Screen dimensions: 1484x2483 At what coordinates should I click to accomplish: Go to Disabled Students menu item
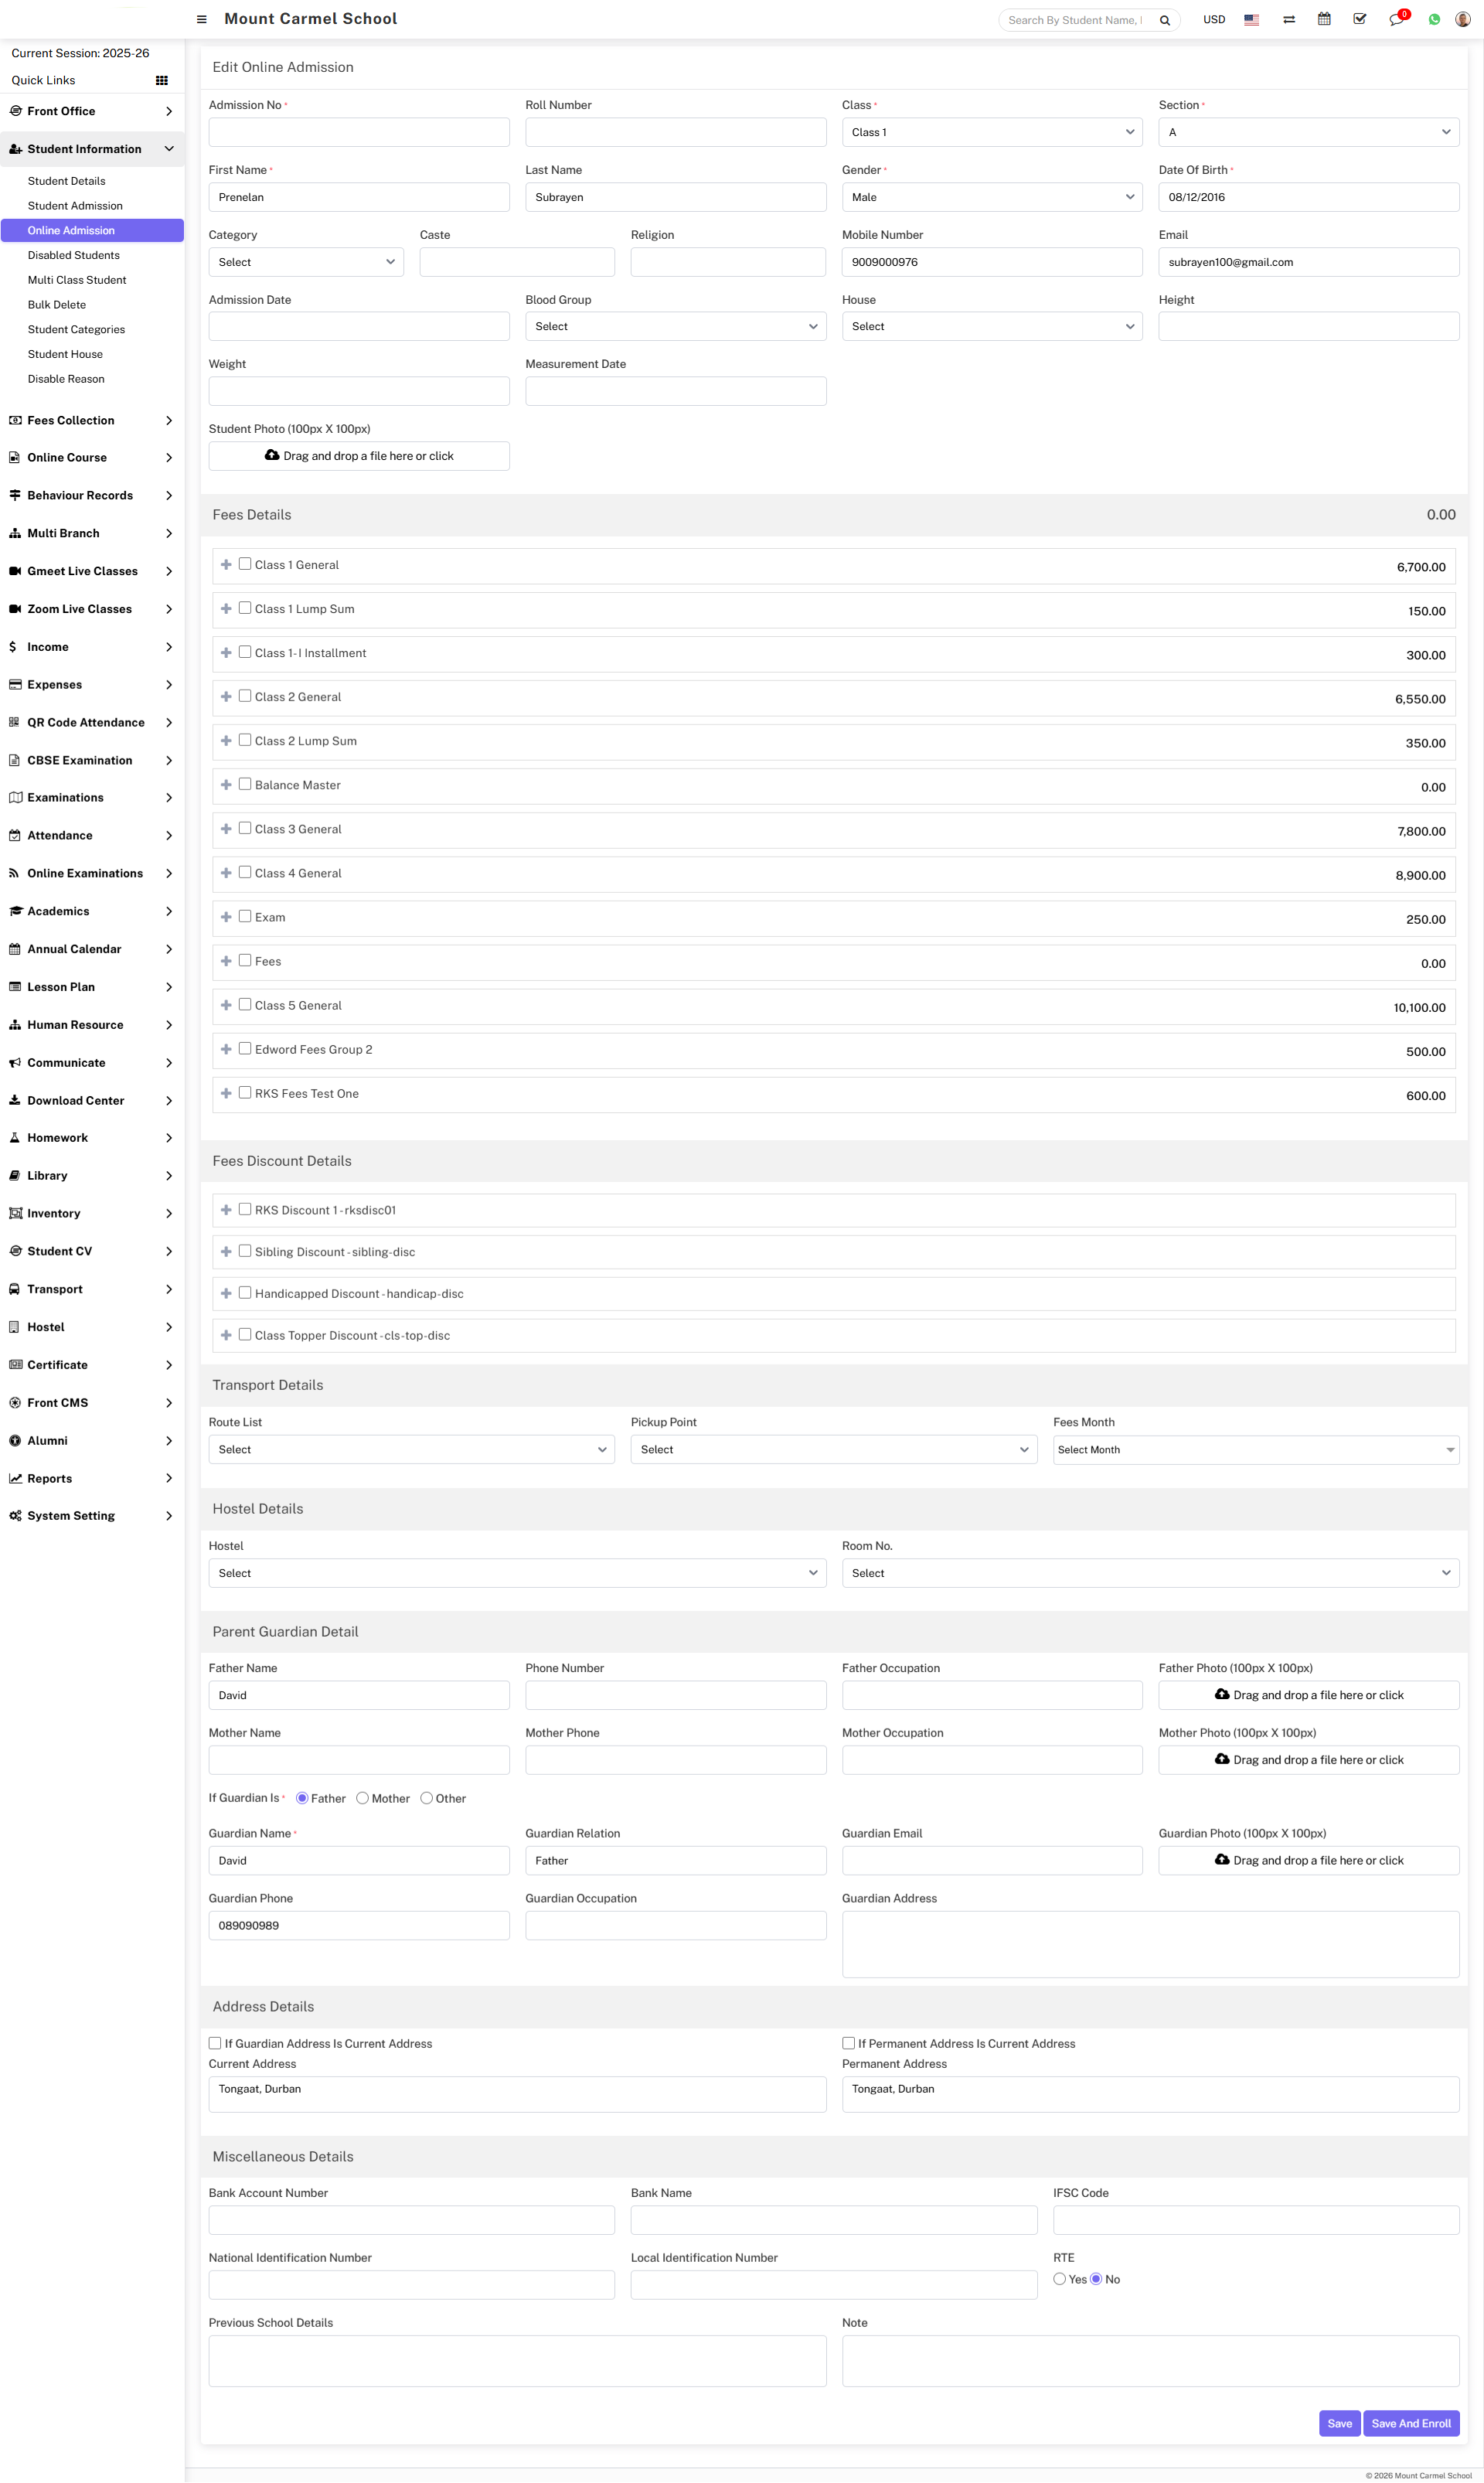(x=73, y=255)
